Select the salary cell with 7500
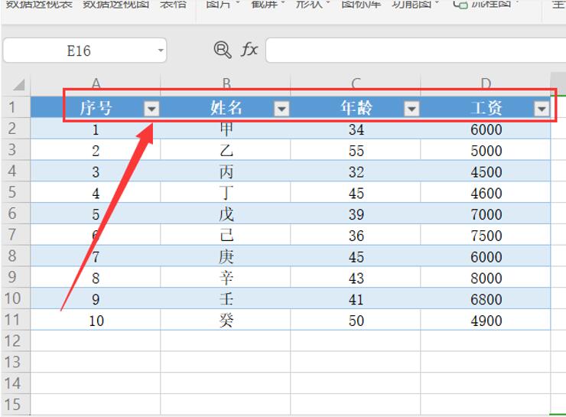The width and height of the screenshot is (566, 417). (486, 235)
